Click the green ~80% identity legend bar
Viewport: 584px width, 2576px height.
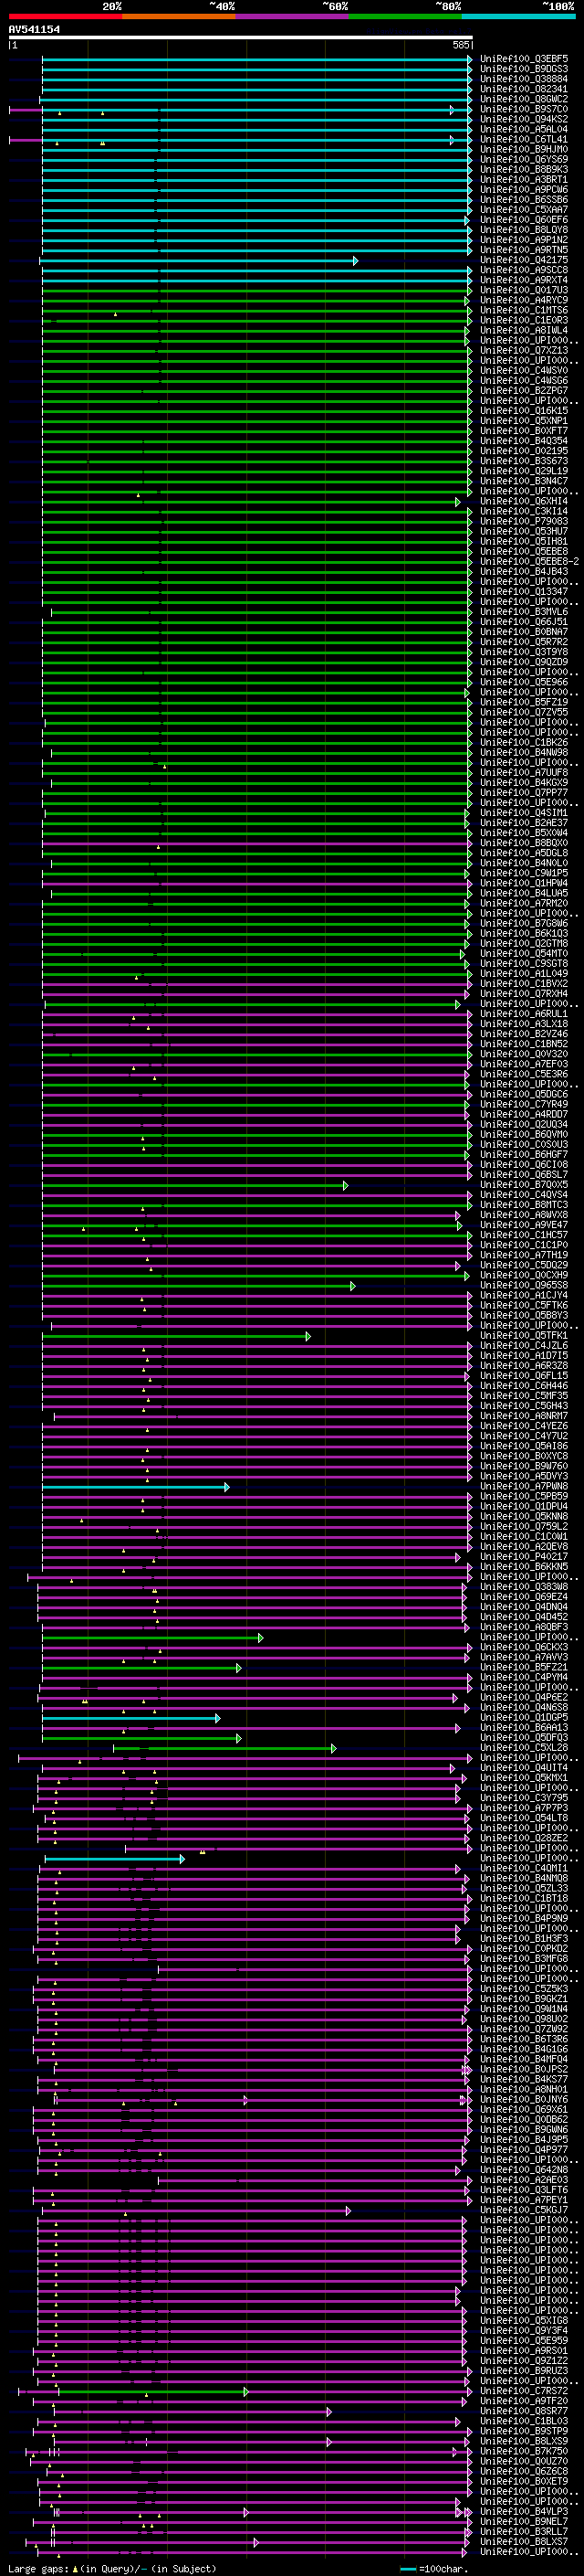[x=405, y=16]
